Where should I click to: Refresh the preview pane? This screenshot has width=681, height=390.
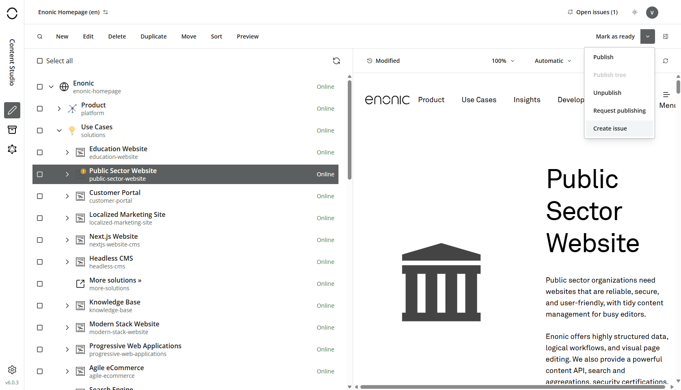pyautogui.click(x=666, y=61)
